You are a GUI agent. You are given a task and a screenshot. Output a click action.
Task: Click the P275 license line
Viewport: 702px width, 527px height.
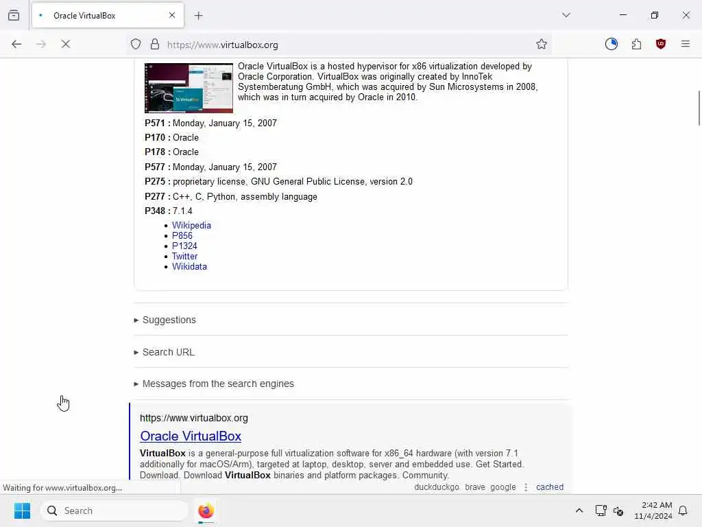click(278, 181)
